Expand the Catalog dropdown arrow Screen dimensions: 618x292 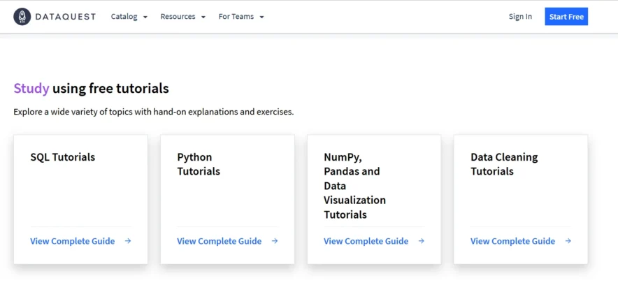click(145, 17)
